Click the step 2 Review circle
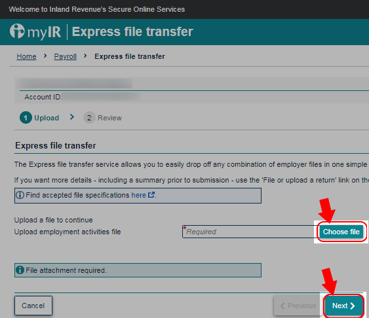 [89, 117]
